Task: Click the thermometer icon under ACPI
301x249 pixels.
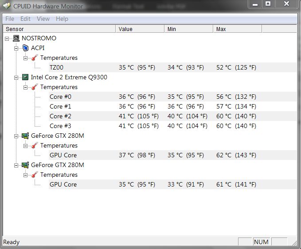Action: pos(35,58)
